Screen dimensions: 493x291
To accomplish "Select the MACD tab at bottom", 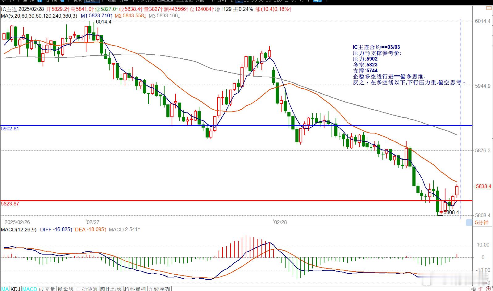I will 30,289.
